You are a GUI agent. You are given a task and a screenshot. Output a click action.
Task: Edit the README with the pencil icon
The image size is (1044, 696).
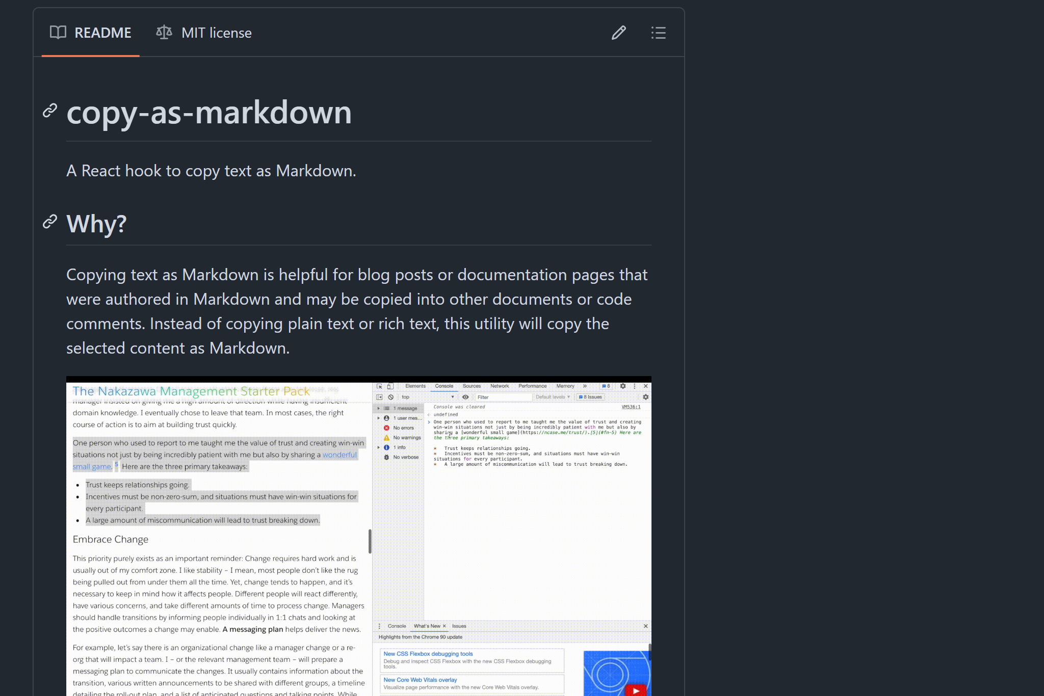618,33
